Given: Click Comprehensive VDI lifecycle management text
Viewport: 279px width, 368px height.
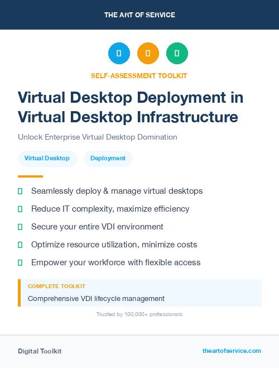Looking at the screenshot, I should (96, 299).
